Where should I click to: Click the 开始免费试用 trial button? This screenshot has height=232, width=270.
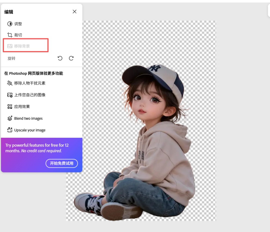point(61,163)
